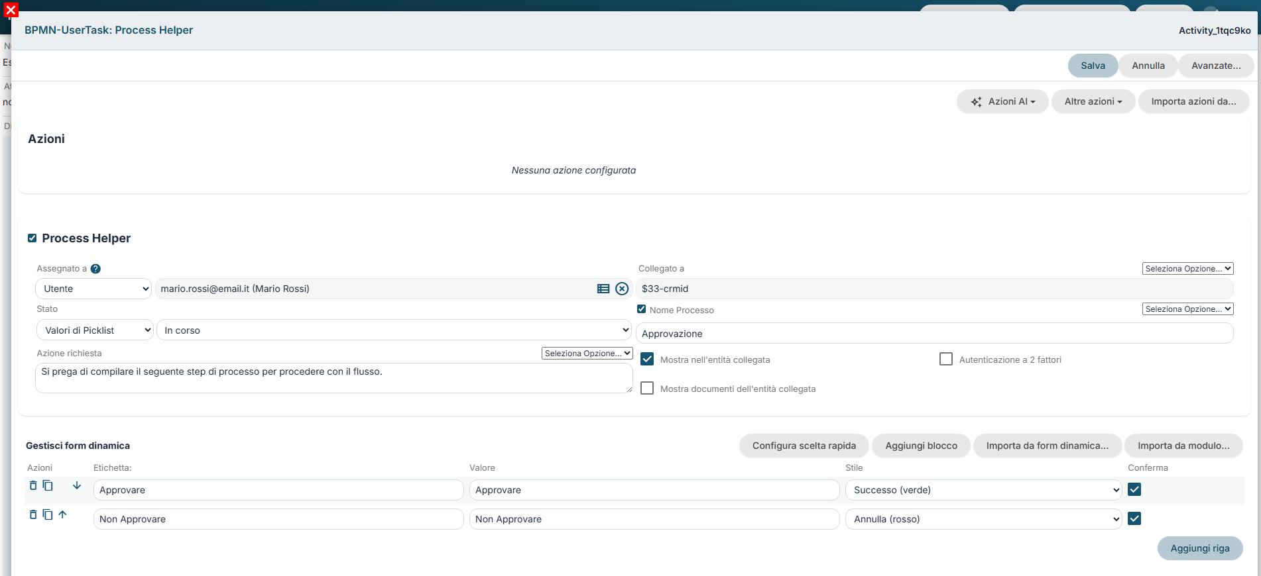
Task: Click the Salva button
Action: tap(1093, 66)
